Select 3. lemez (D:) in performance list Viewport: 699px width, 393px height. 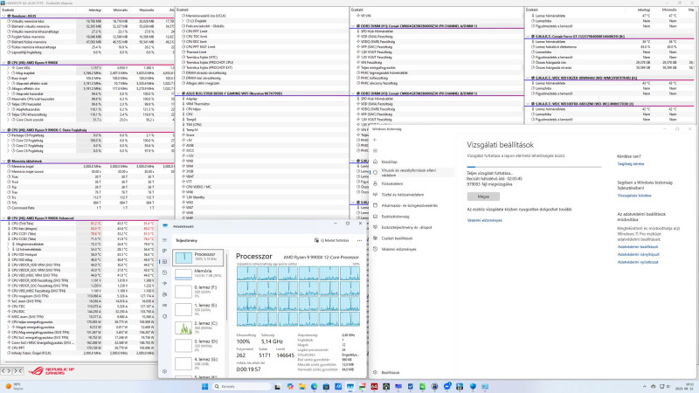[x=198, y=345]
